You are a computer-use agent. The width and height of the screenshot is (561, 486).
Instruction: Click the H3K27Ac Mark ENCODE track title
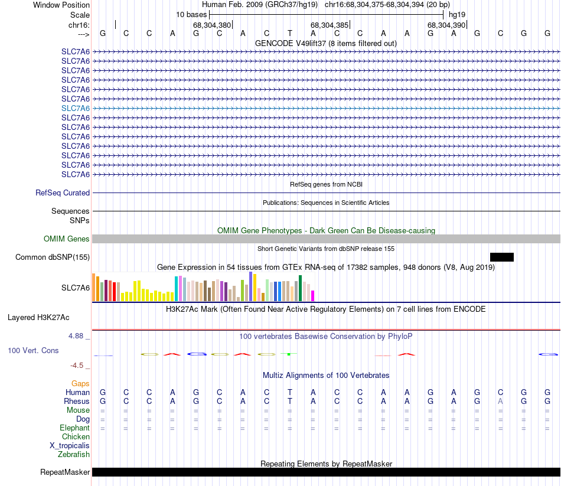click(x=326, y=309)
